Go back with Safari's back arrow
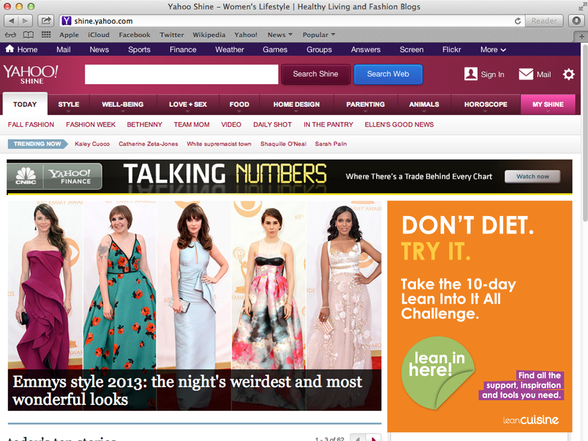This screenshot has height=441, width=588. click(x=11, y=21)
